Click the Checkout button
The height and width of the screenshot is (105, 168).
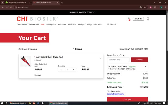(x=127, y=99)
